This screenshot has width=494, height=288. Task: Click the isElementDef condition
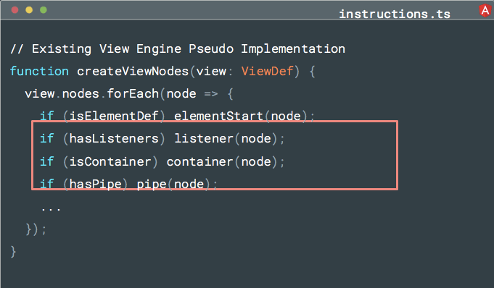114,116
